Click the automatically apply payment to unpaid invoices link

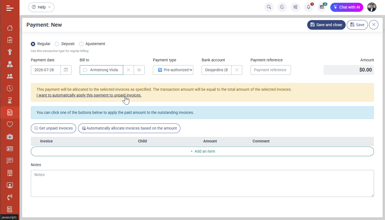tap(89, 95)
